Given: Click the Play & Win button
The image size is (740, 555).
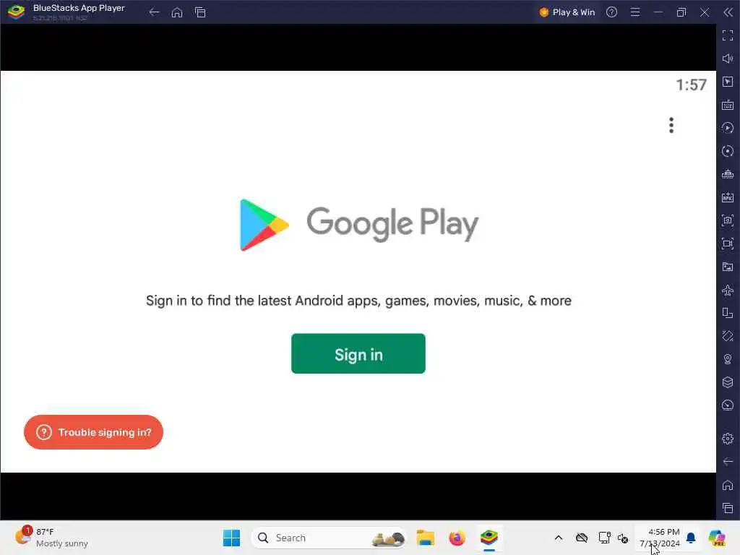Looking at the screenshot, I should [x=567, y=12].
